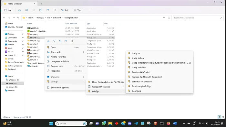Screen dimensions: 226x127
Task: Expand the recent locations chevron
Action: [14, 18]
